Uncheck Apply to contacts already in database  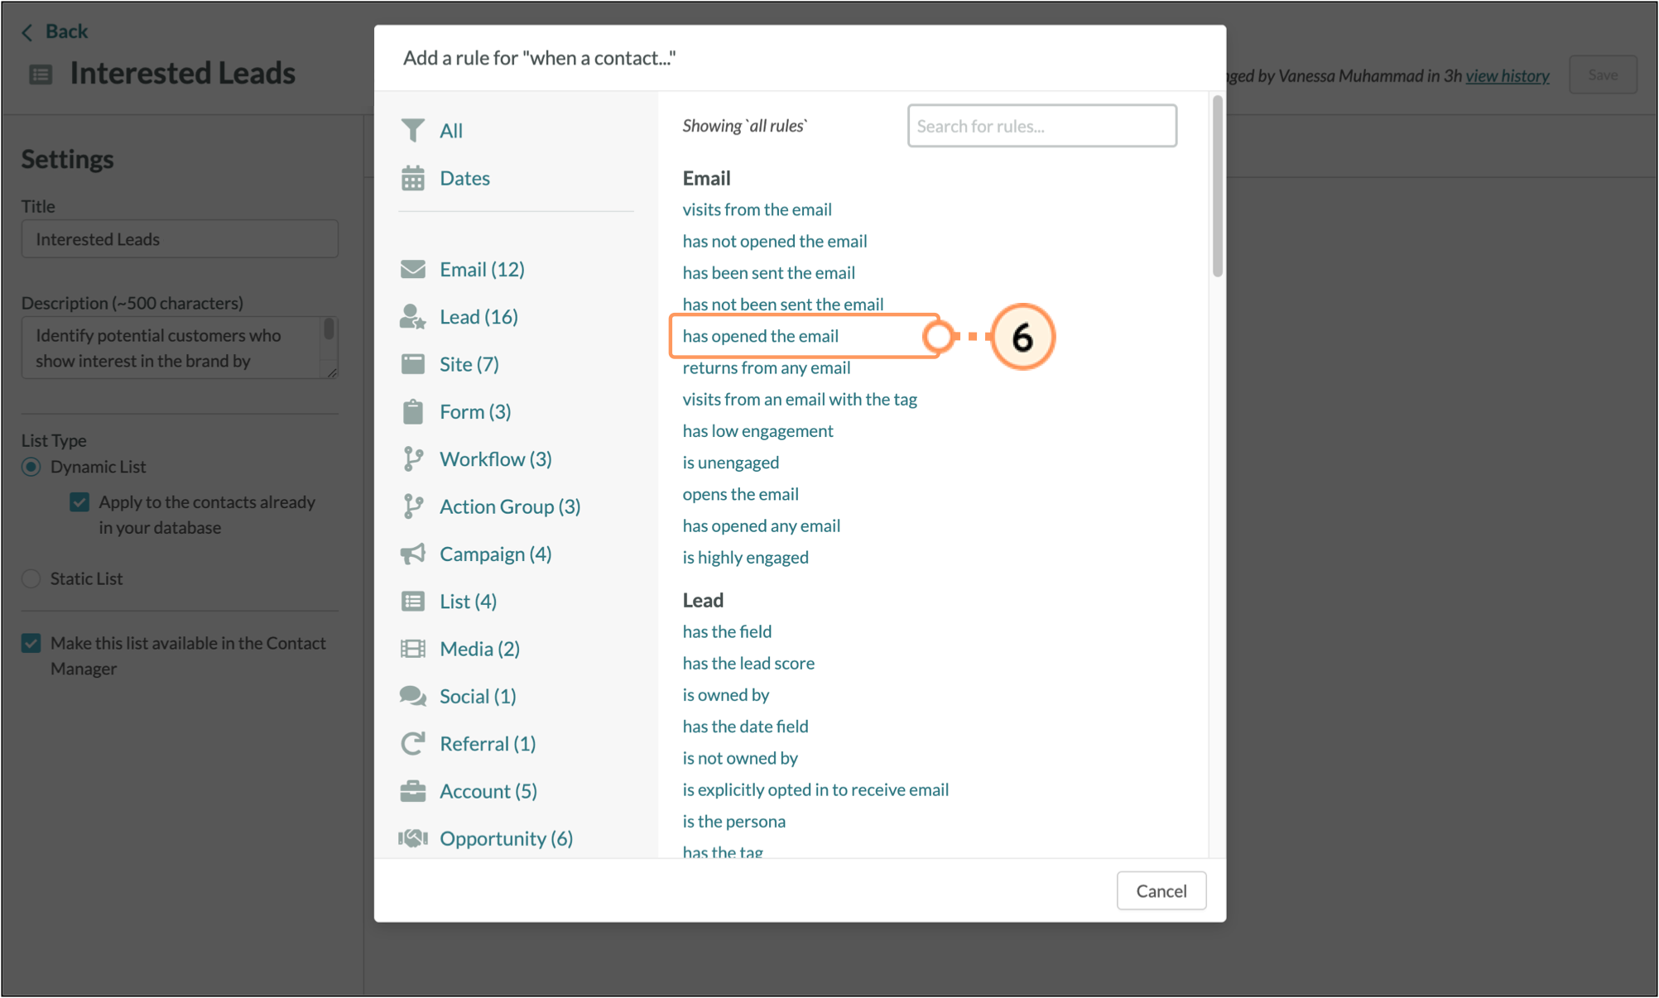pos(79,502)
